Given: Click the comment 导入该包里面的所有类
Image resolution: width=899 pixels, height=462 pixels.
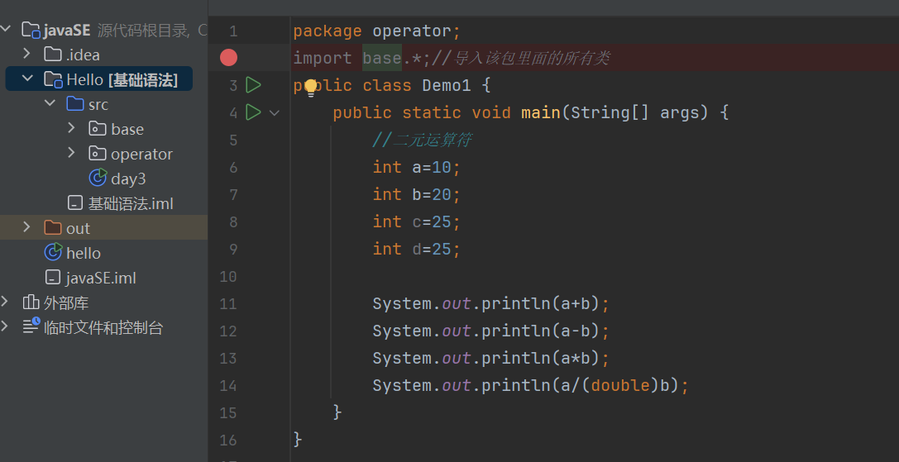Looking at the screenshot, I should [531, 58].
